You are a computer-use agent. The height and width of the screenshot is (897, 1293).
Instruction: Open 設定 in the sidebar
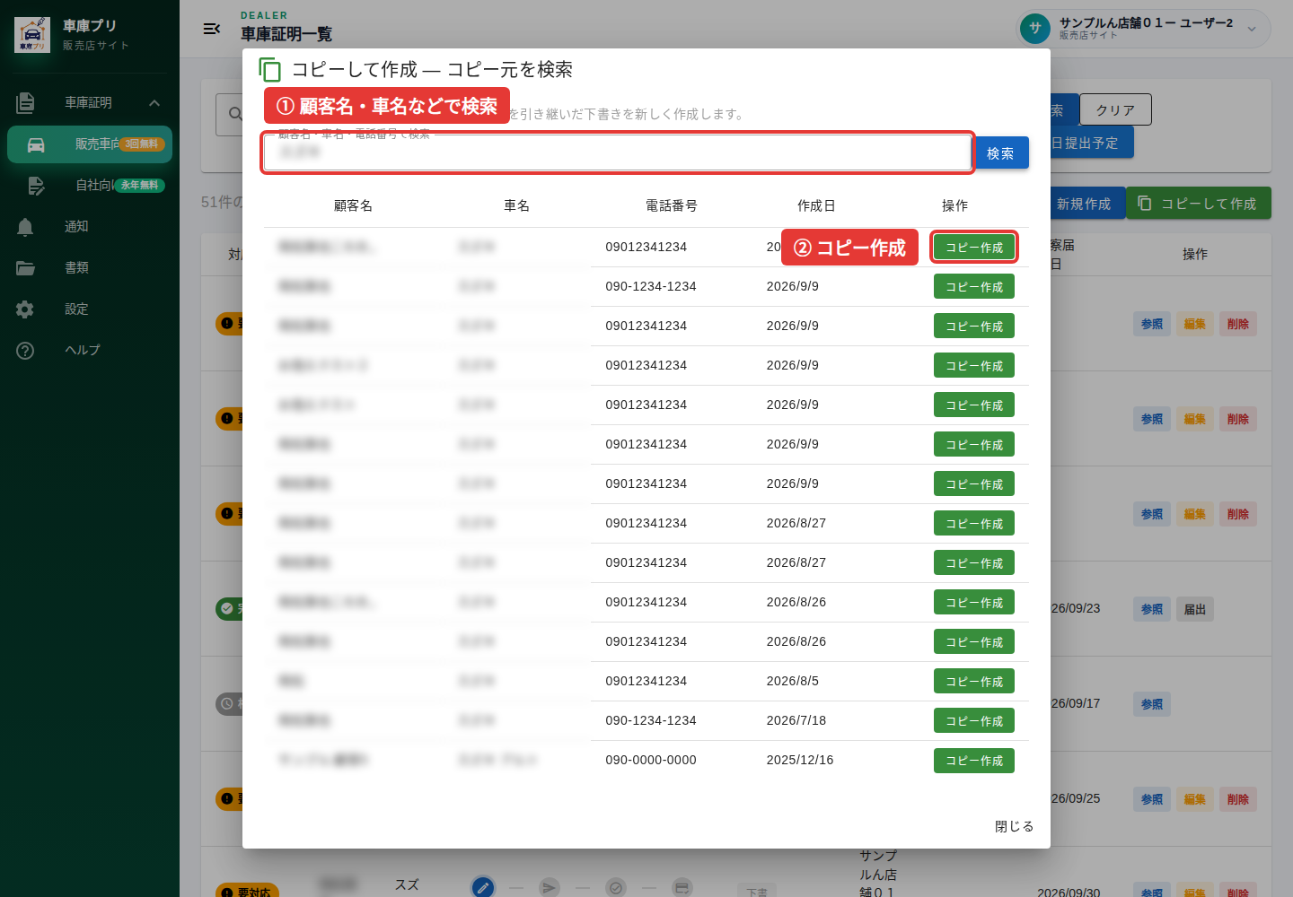coord(90,309)
